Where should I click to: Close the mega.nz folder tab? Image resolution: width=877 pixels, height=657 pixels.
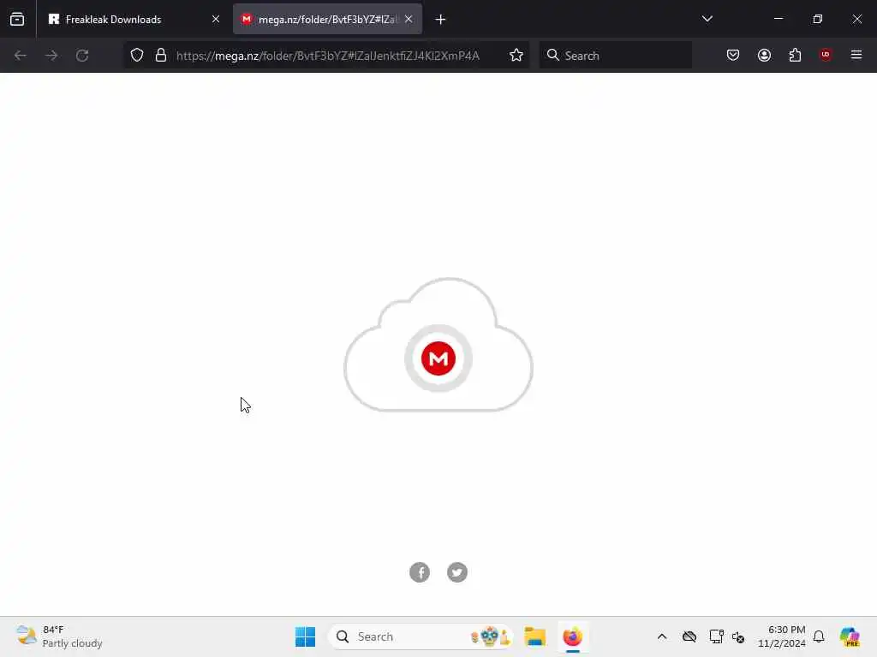[x=409, y=19]
